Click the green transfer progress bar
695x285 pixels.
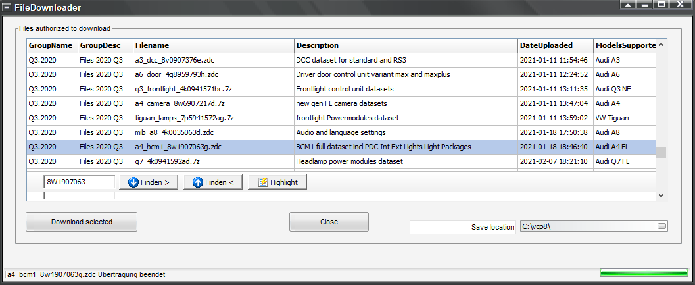[x=644, y=273]
